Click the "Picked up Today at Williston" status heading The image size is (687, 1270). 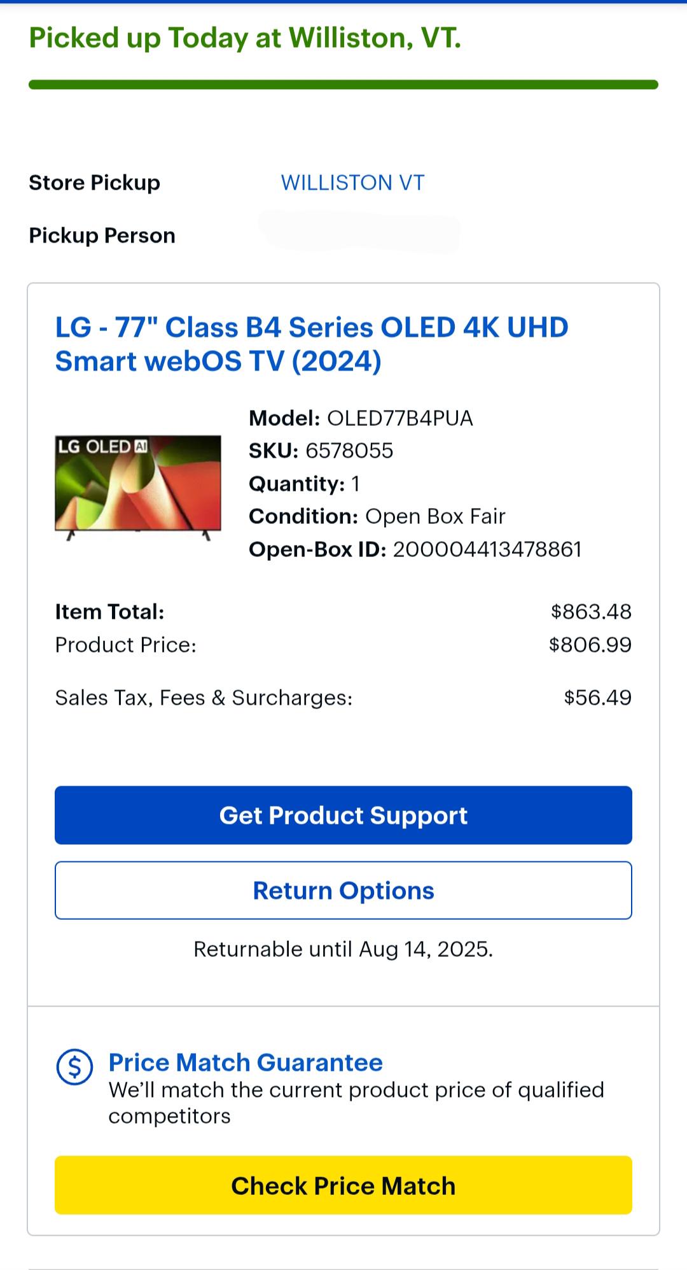pyautogui.click(x=245, y=38)
